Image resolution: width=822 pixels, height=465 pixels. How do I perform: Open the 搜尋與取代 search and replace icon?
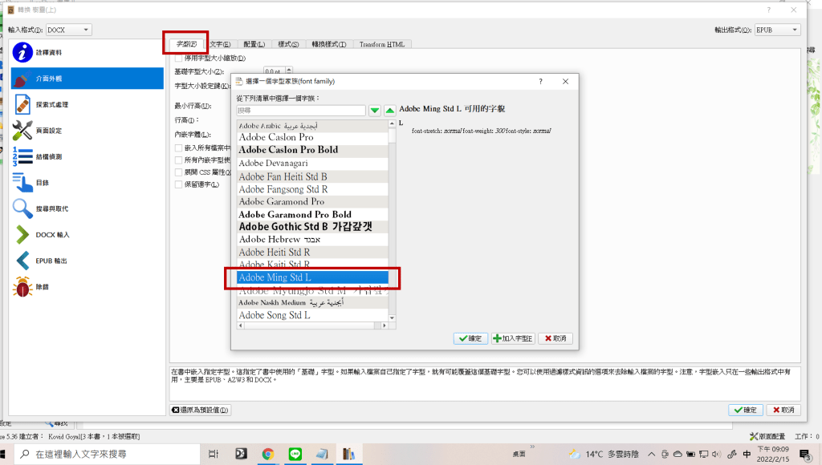[22, 208]
